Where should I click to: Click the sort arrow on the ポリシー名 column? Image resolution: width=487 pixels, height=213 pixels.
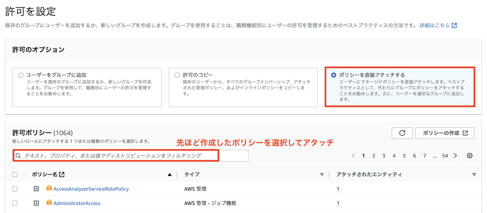169,174
